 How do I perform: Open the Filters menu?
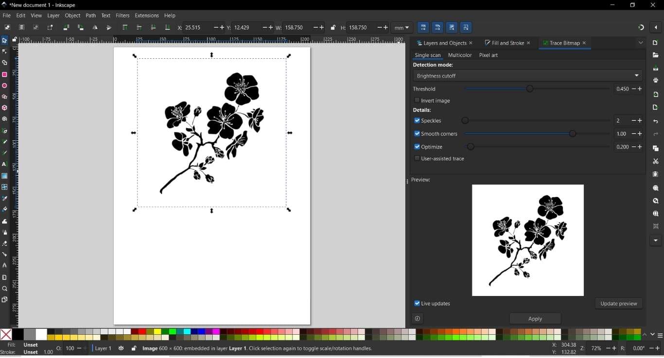pos(122,16)
